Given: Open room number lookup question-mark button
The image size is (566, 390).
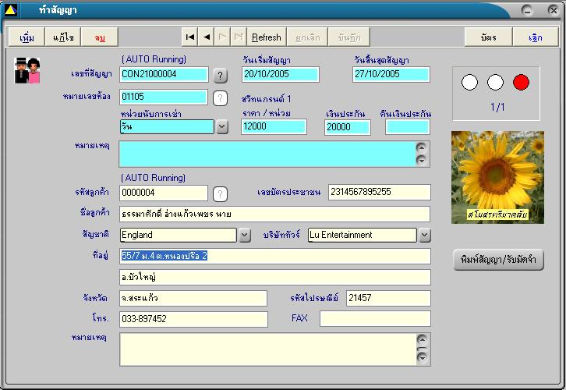Looking at the screenshot, I should [221, 97].
